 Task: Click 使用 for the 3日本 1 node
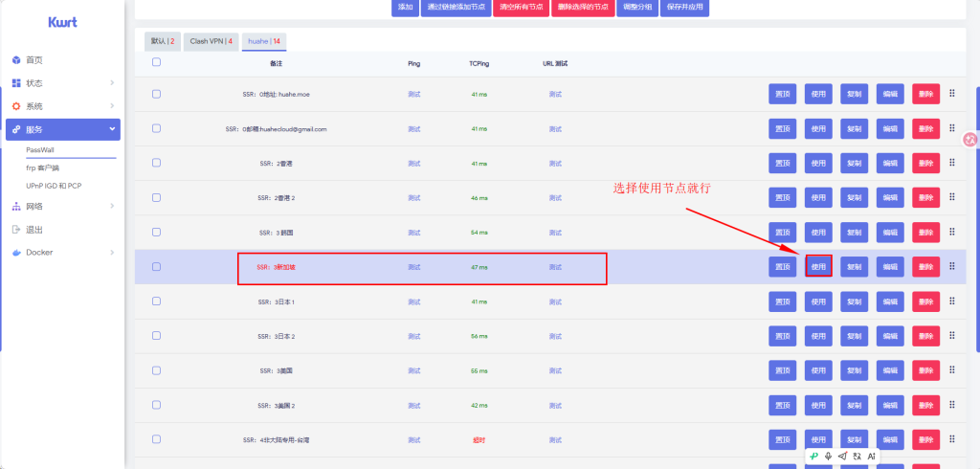[x=818, y=301]
